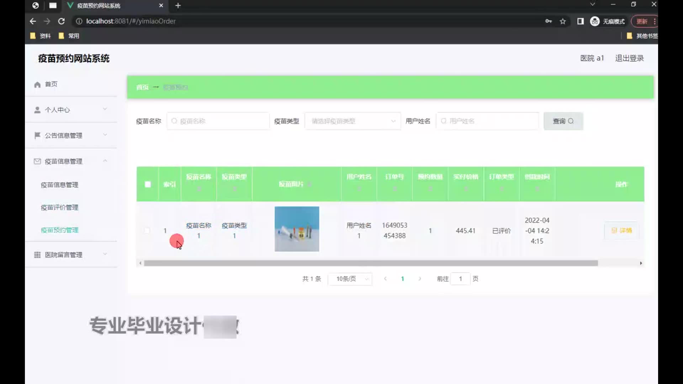The width and height of the screenshot is (683, 384).
Task: Click the vaccine image thumbnail in row 1
Action: [297, 229]
